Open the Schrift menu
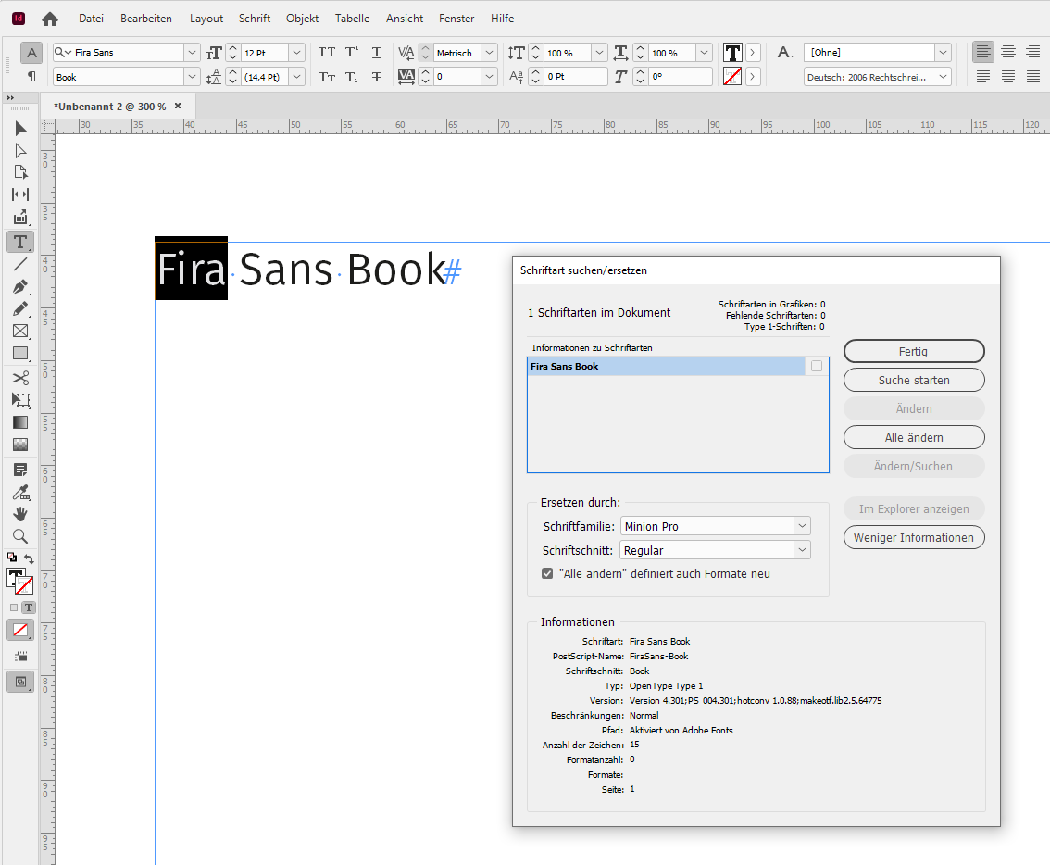The height and width of the screenshot is (865, 1050). [254, 18]
